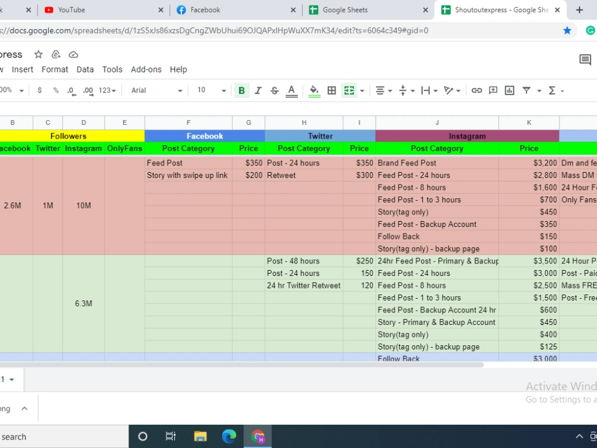Image resolution: width=597 pixels, height=448 pixels.
Task: Insert a link with the link icon
Action: [x=476, y=90]
